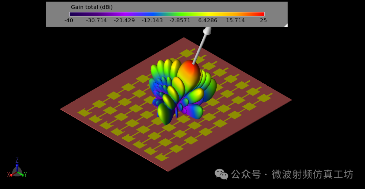
Task: Click the Gain total color scale bar
Action: [167, 14]
